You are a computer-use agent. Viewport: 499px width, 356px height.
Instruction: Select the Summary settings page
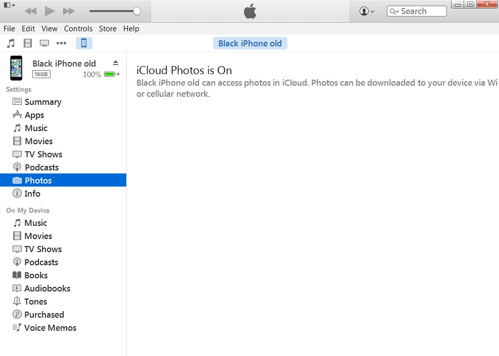pos(42,102)
